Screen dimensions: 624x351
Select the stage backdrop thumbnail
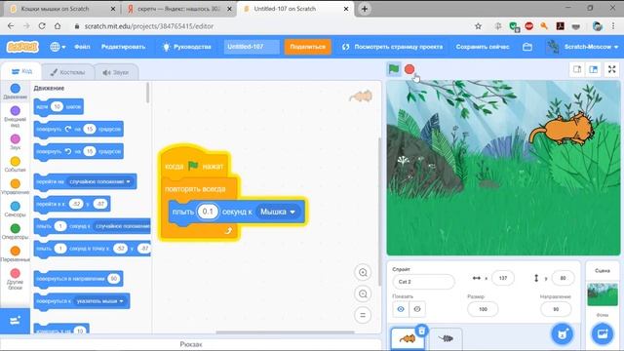point(603,294)
